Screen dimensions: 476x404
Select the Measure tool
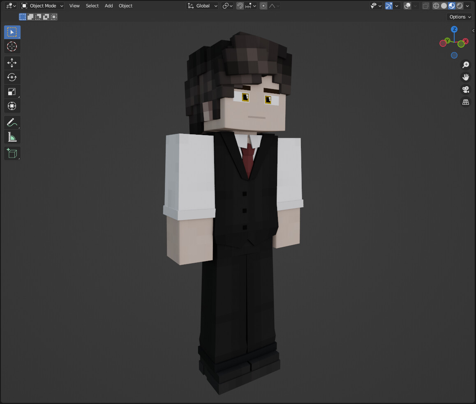(12, 137)
